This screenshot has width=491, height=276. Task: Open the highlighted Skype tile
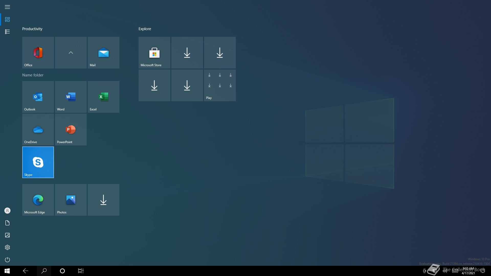(38, 162)
